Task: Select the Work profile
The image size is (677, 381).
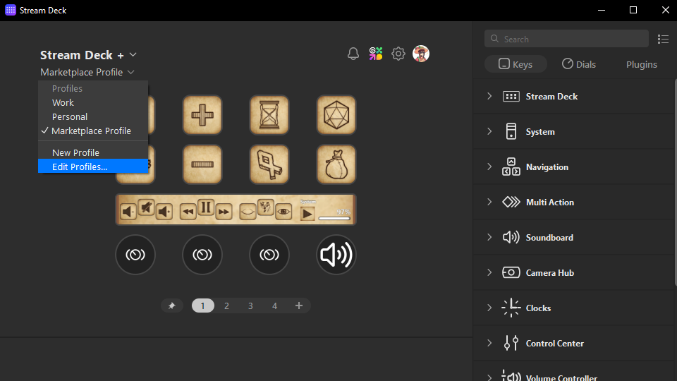Action: click(x=63, y=103)
